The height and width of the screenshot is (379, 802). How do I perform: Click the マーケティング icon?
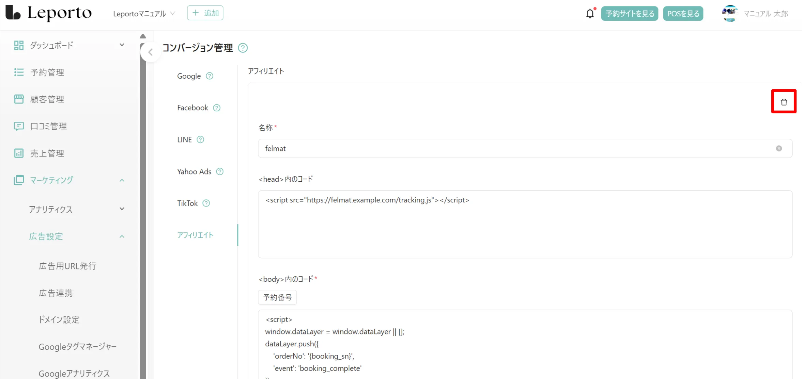(x=19, y=180)
